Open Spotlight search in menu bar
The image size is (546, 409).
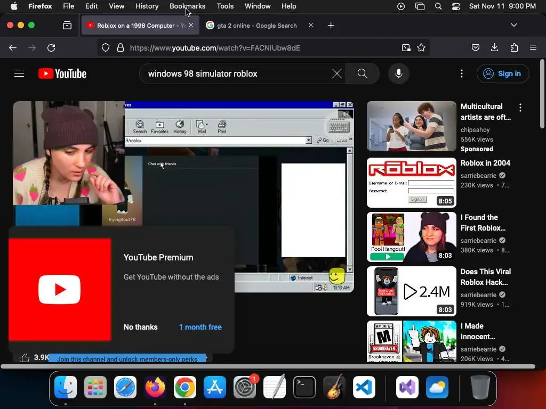click(438, 6)
